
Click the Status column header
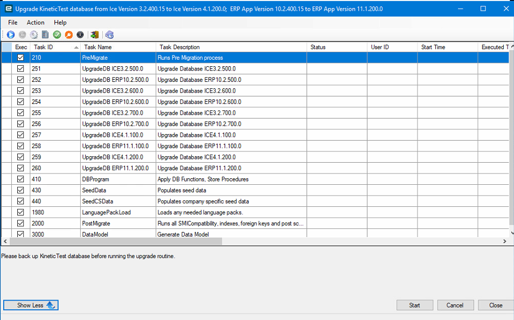[337, 47]
